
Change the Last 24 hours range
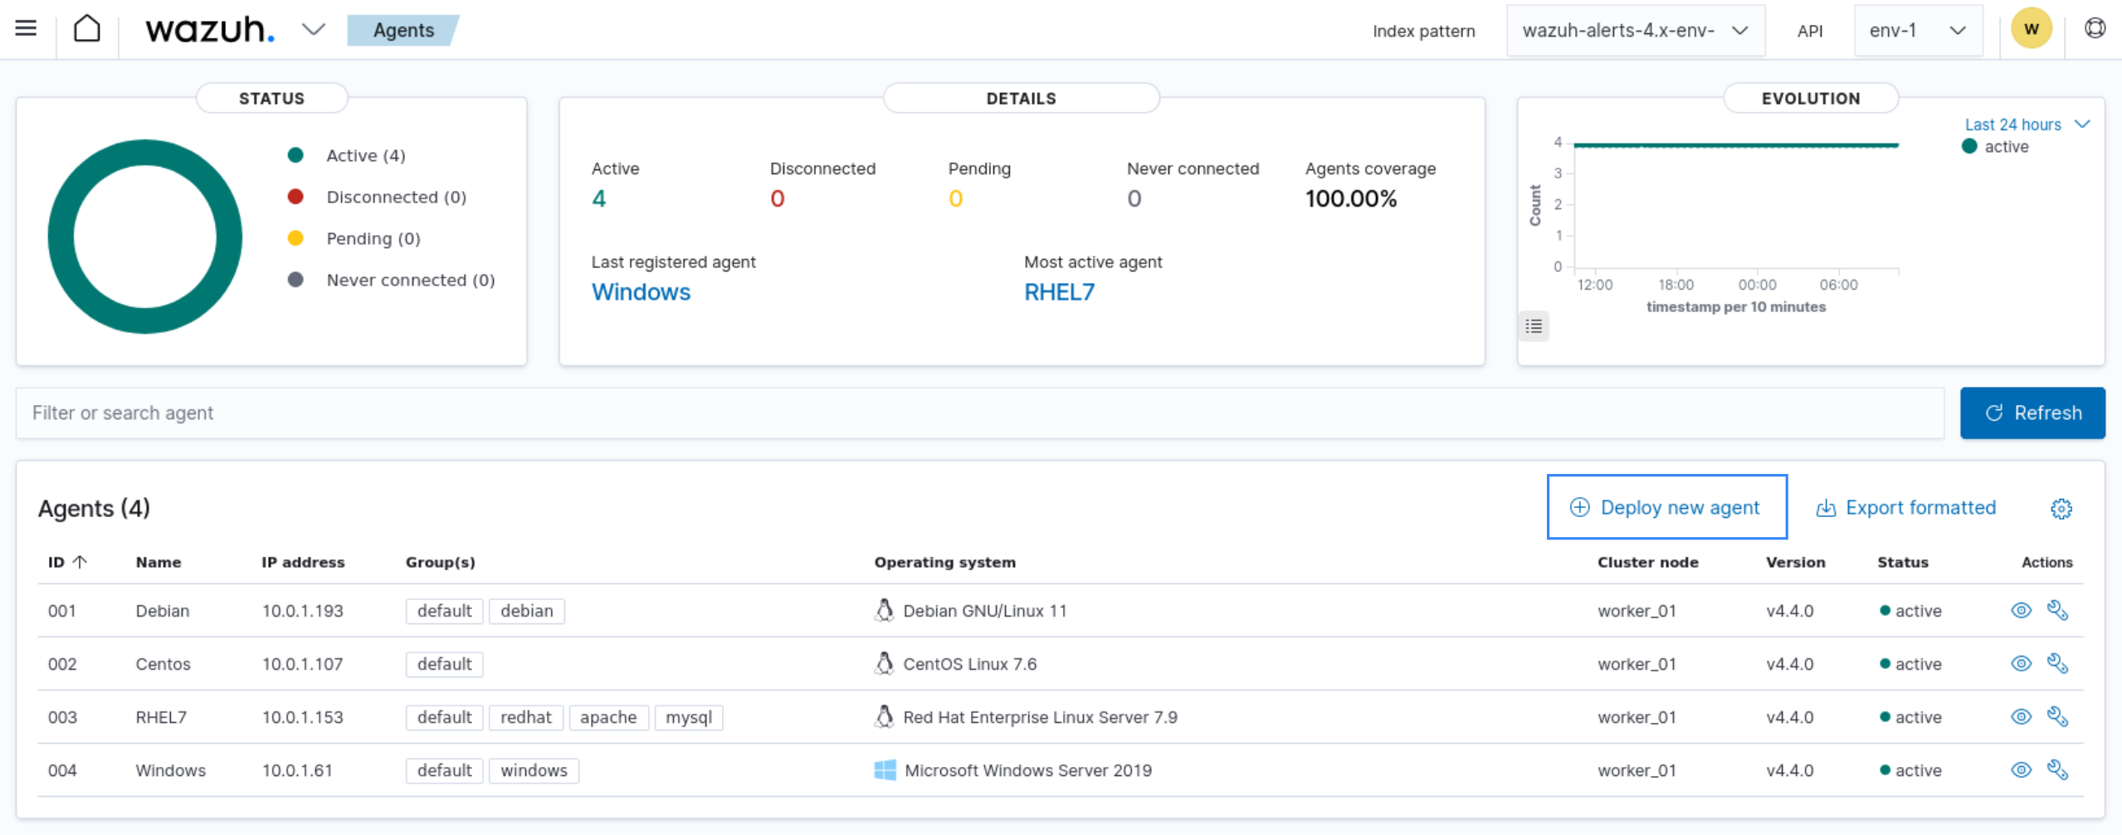click(2026, 125)
